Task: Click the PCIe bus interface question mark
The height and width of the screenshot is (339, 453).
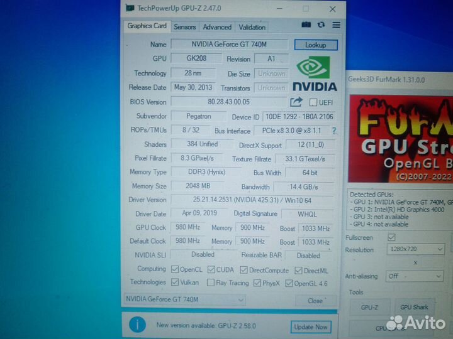Action: [x=334, y=131]
